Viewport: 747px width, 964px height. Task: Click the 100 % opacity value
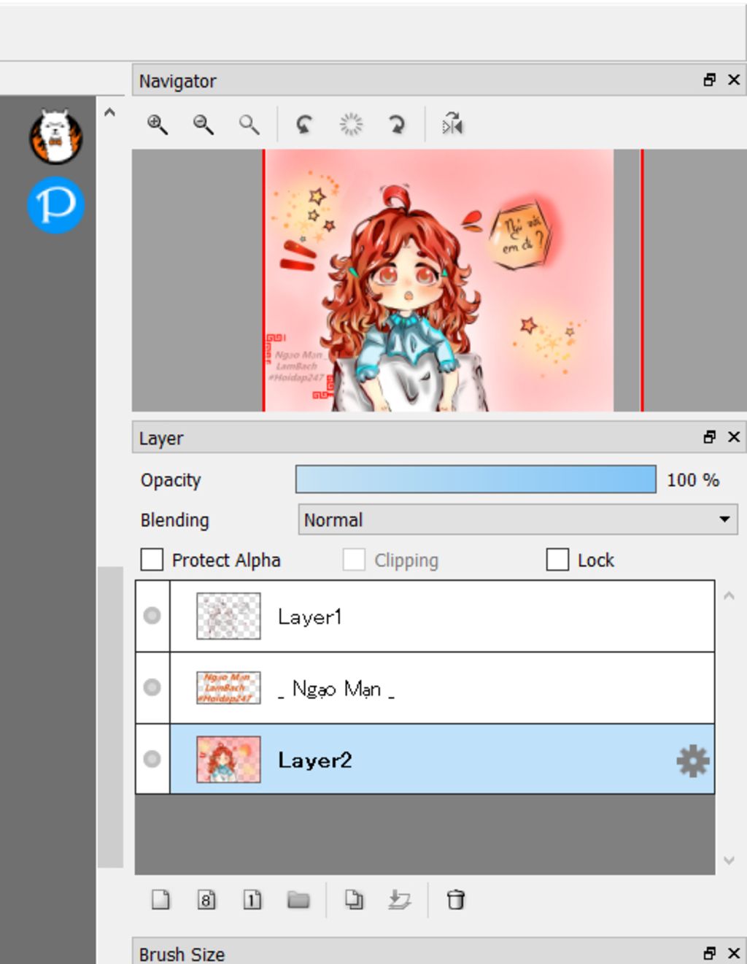point(693,479)
